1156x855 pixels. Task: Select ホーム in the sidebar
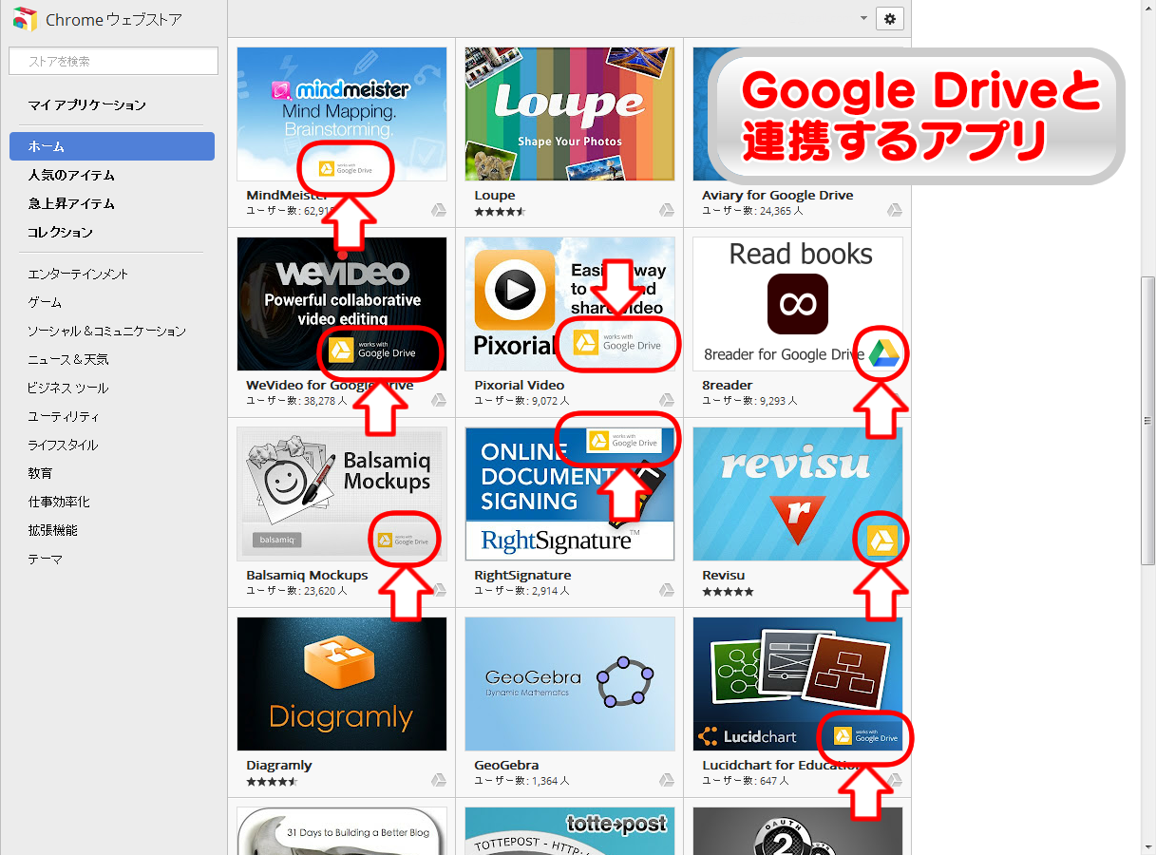112,146
